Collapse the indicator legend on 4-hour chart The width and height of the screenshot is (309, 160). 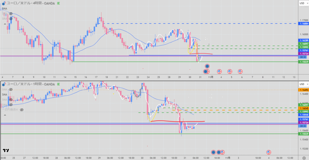click(x=5, y=24)
